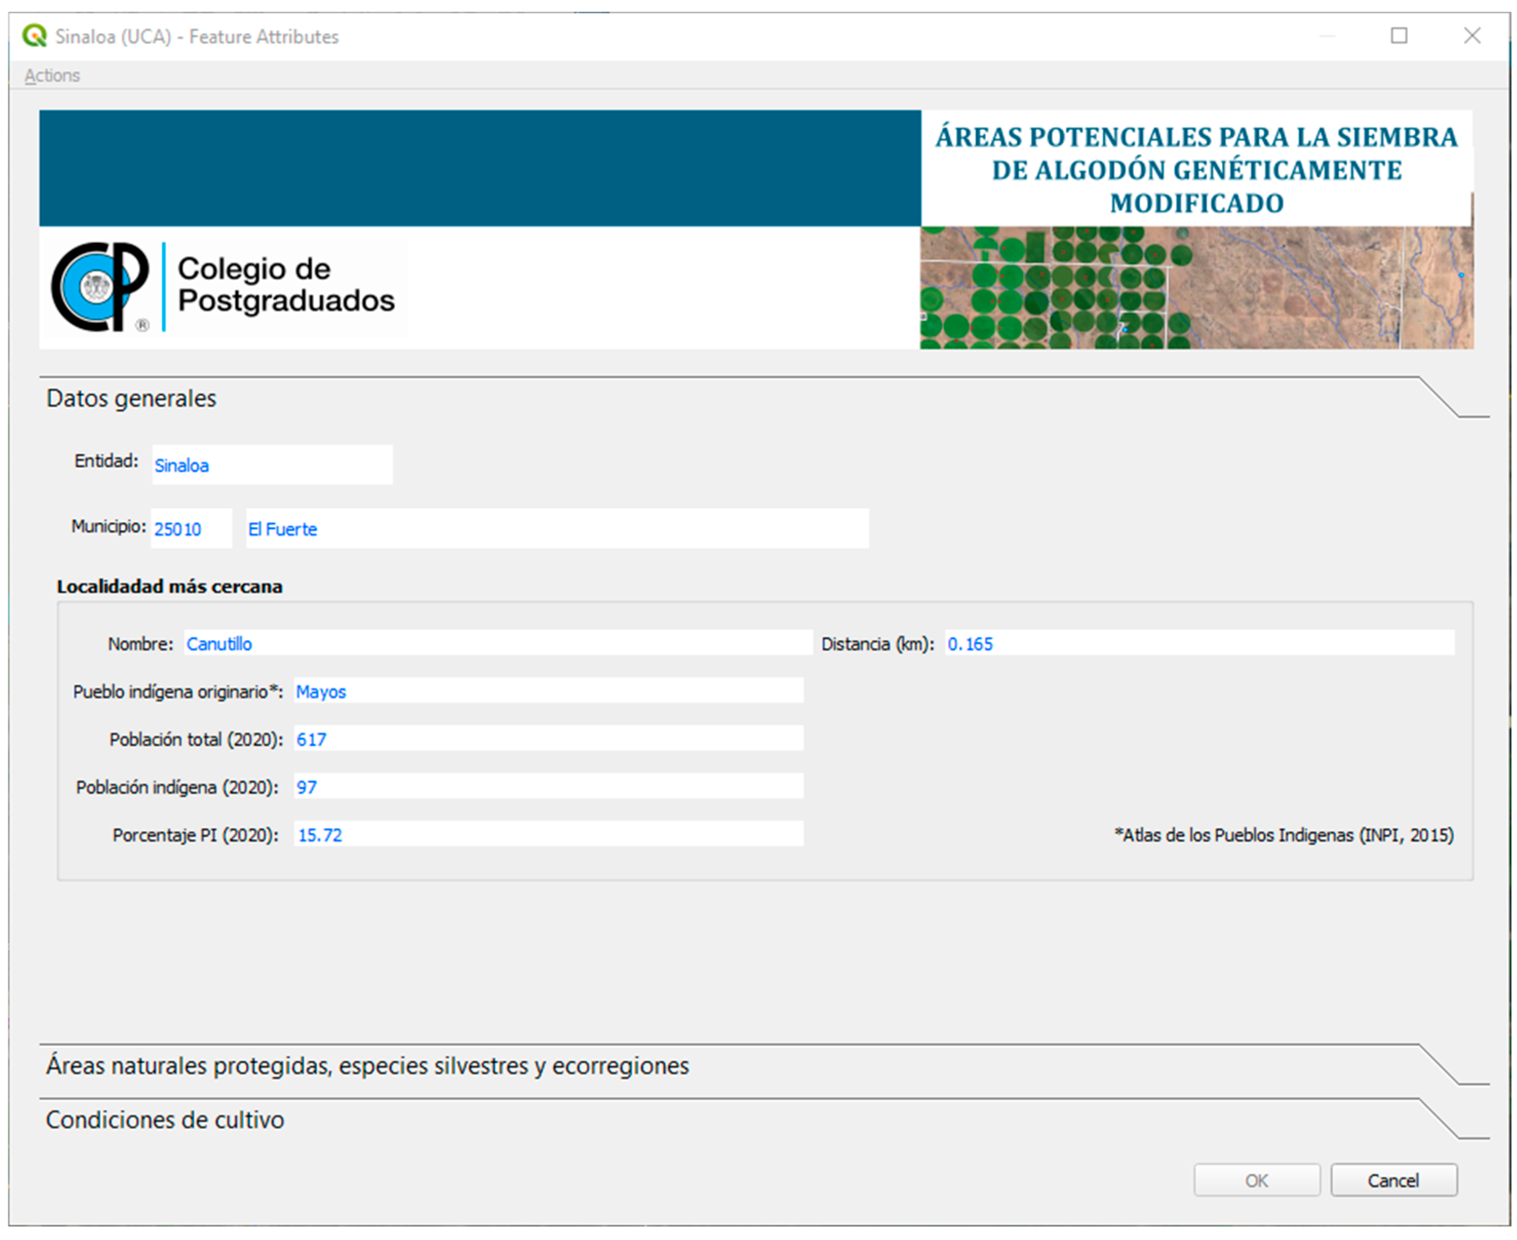Close the Feature Attributes dialog
Image resolution: width=1517 pixels, height=1240 pixels.
[x=1471, y=36]
